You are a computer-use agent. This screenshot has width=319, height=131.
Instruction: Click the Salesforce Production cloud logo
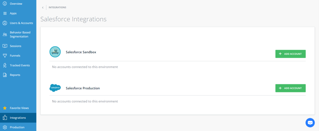(55, 88)
